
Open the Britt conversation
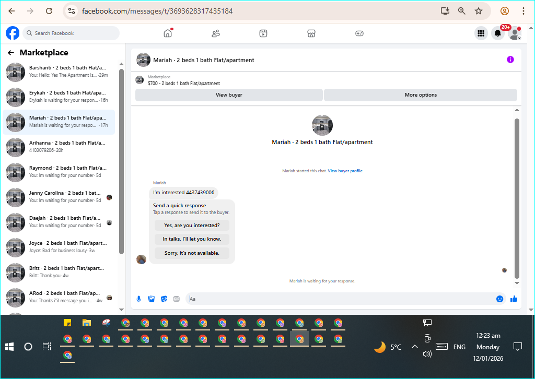tap(59, 273)
